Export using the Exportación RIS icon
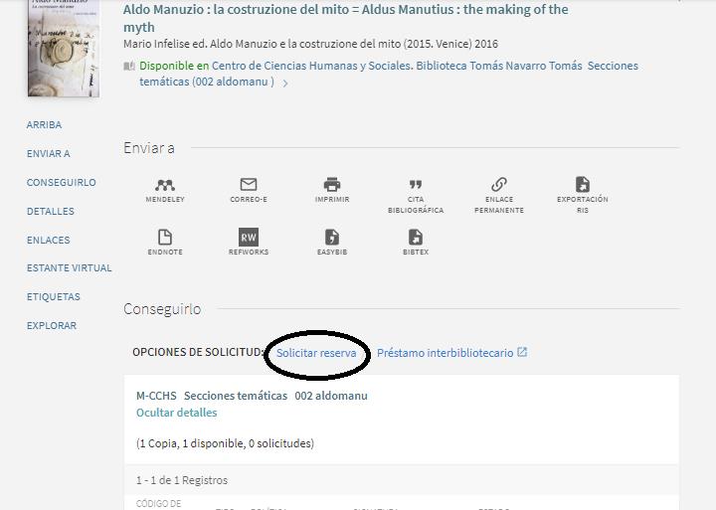Image resolution: width=716 pixels, height=510 pixels. [x=583, y=185]
